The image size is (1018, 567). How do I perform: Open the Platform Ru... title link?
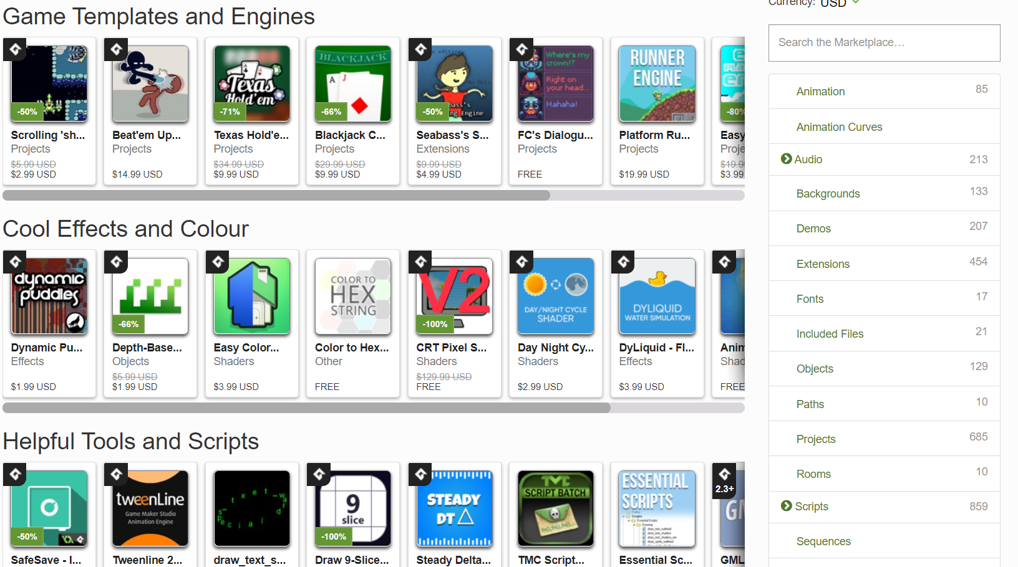[654, 135]
